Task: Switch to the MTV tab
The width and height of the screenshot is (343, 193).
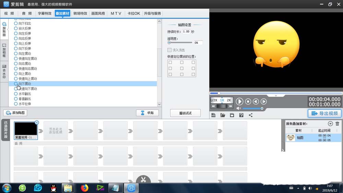Action: [x=116, y=13]
